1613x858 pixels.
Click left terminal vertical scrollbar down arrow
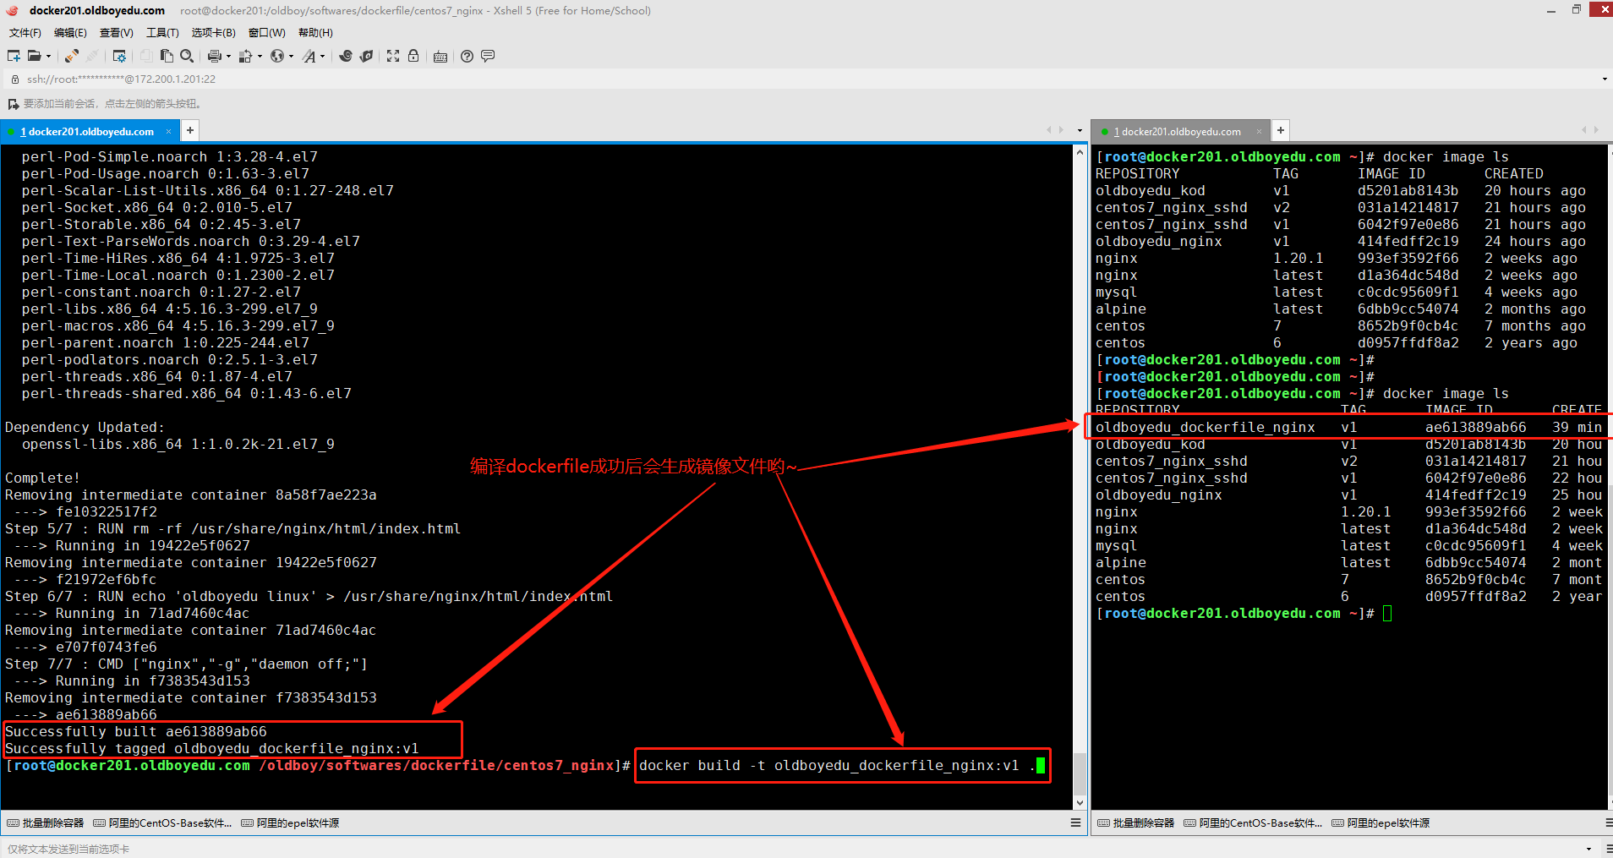1080,802
